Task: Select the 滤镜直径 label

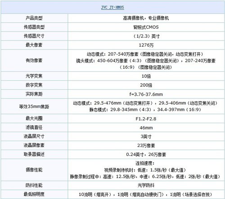Action: click(34, 128)
